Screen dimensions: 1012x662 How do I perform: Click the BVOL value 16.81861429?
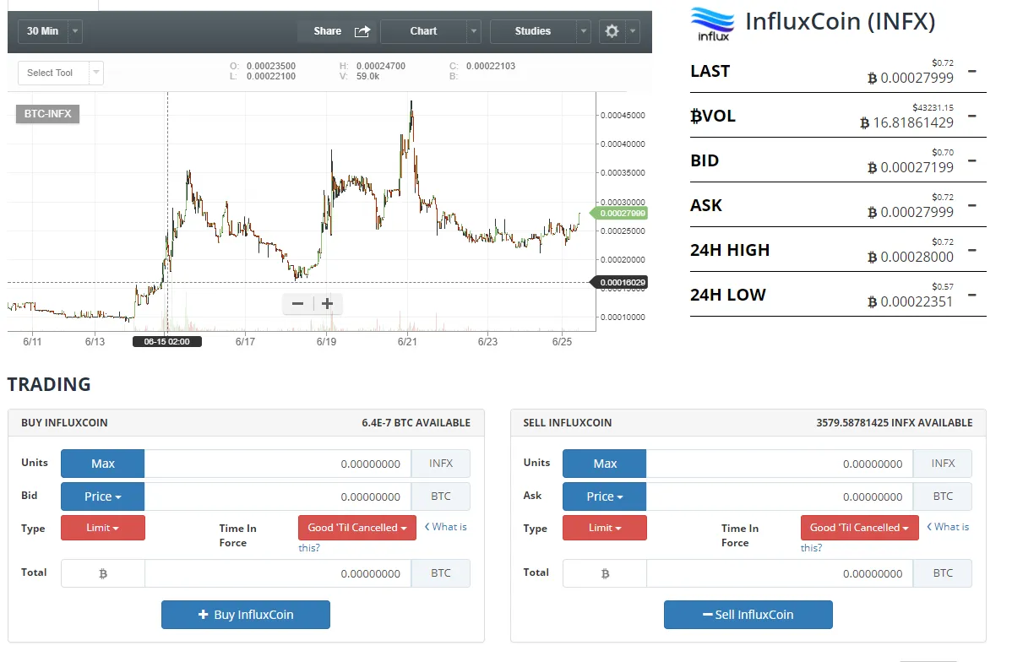click(x=906, y=122)
